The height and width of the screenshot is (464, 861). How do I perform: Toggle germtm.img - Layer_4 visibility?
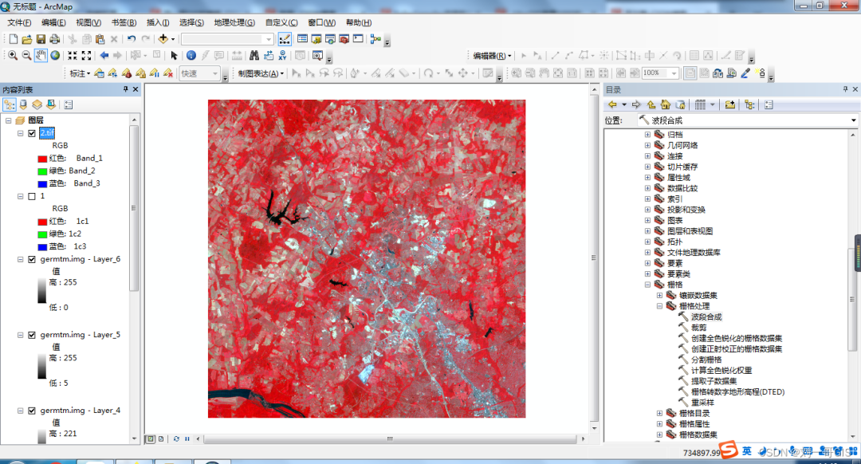(32, 411)
